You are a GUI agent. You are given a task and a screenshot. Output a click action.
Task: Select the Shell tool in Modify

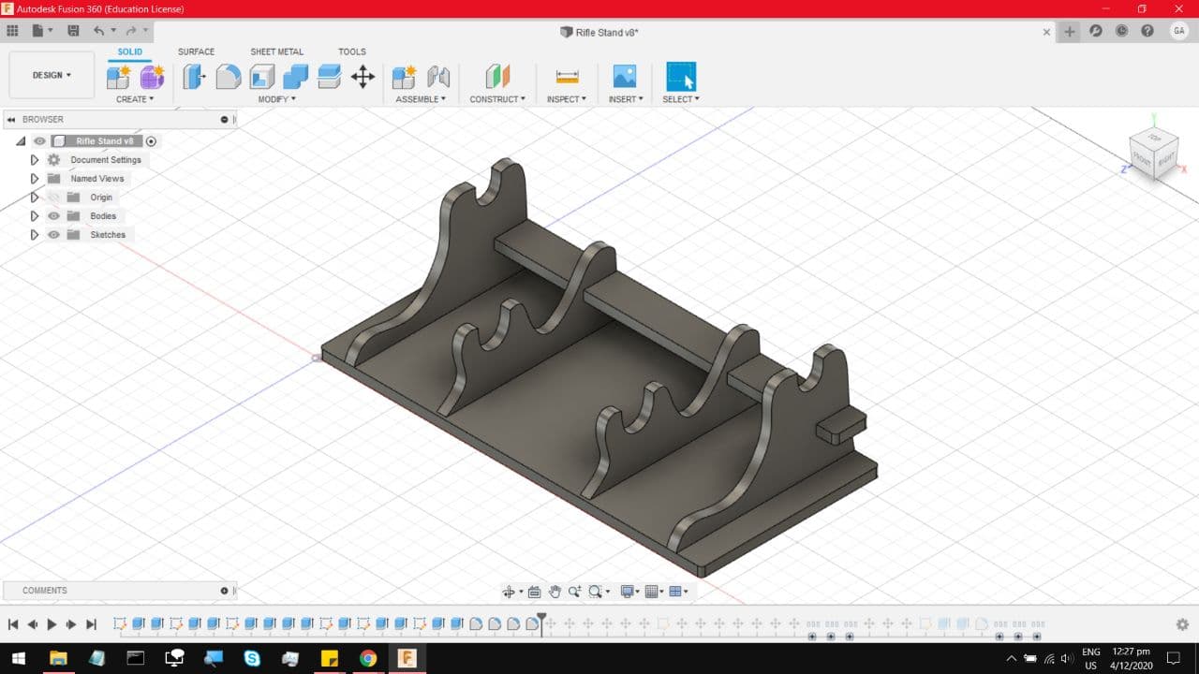click(x=261, y=77)
